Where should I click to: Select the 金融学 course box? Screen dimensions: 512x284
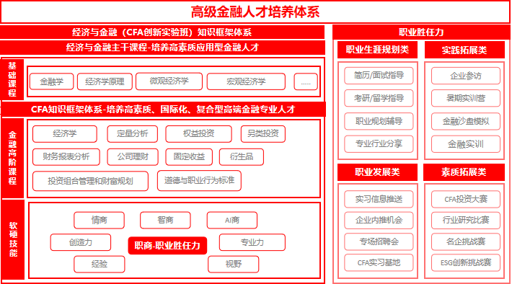(52, 81)
